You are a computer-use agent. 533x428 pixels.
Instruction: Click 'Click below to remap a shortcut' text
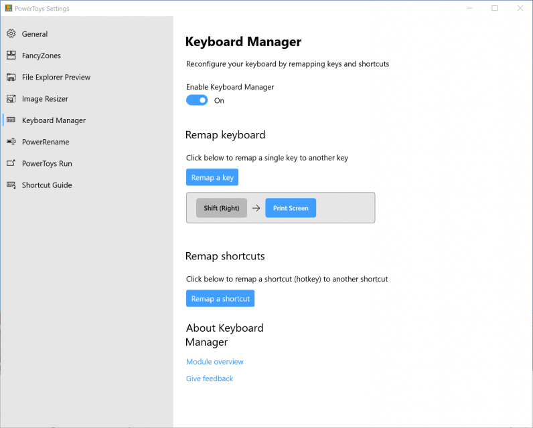[x=287, y=279]
